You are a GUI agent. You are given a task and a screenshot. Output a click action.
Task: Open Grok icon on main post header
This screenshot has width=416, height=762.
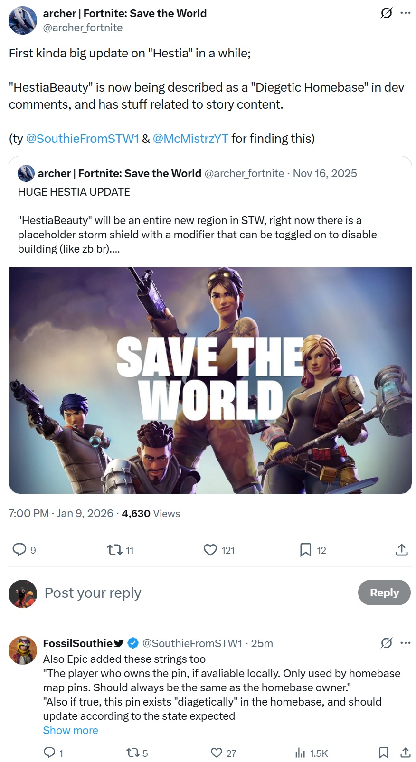(x=387, y=13)
